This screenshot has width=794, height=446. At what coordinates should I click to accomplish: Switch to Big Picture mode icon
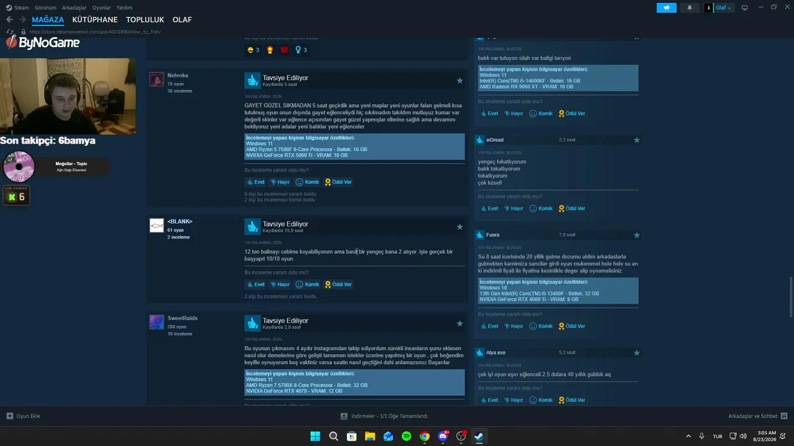point(744,7)
